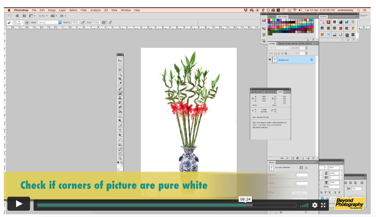
Task: Toggle Background layer visibility eye
Action: [270, 60]
